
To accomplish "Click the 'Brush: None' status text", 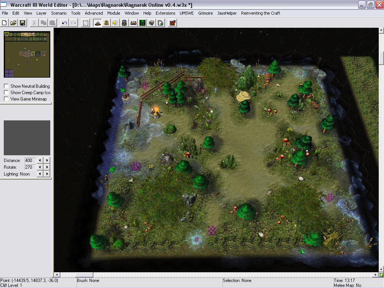I will (88, 280).
